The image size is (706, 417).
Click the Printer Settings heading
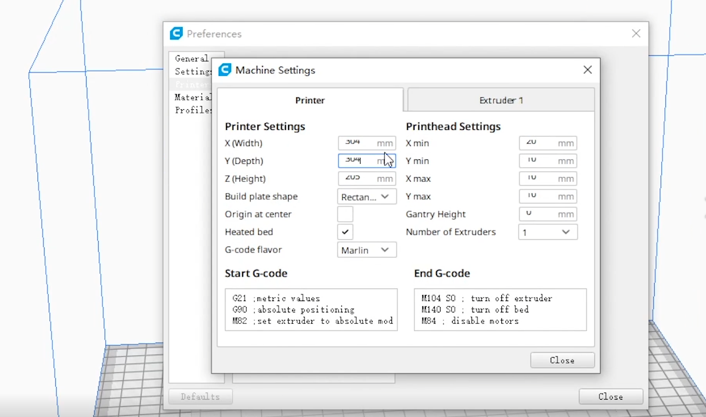point(265,127)
